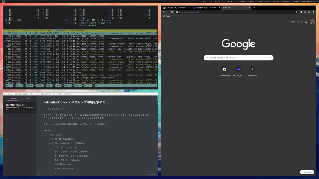Image resolution: width=319 pixels, height=179 pixels.
Task: Open the ヘルプ(H) menu in Typora
Action: coord(66,94)
